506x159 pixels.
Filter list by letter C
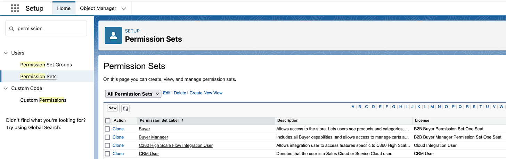366,107
